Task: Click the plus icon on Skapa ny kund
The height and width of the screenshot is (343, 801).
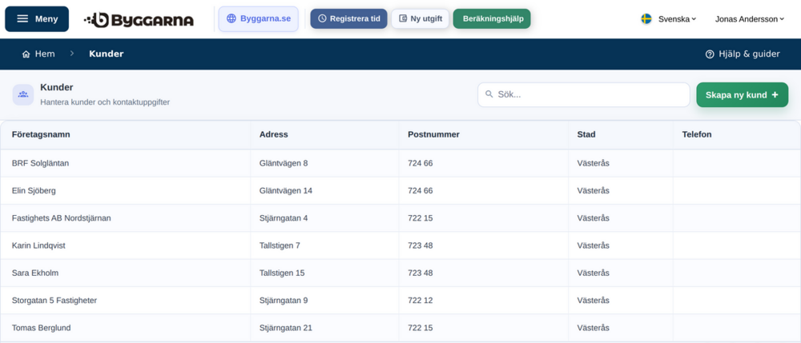Action: tap(775, 95)
